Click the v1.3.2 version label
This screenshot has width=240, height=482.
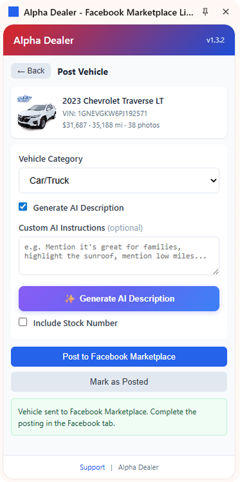[216, 40]
